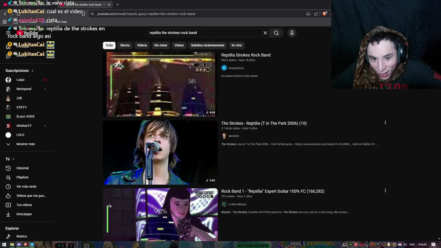Viewport: 441px width, 248px height.
Task: Open Reptilia Strokes Rock Band video title
Action: [246, 55]
